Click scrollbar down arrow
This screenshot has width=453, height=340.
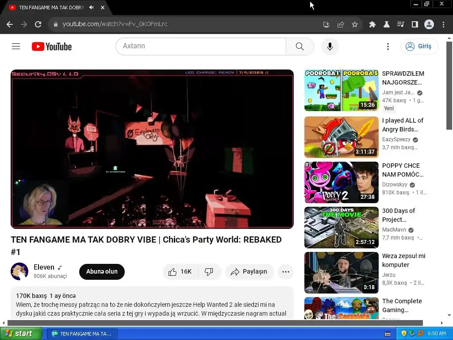449,315
